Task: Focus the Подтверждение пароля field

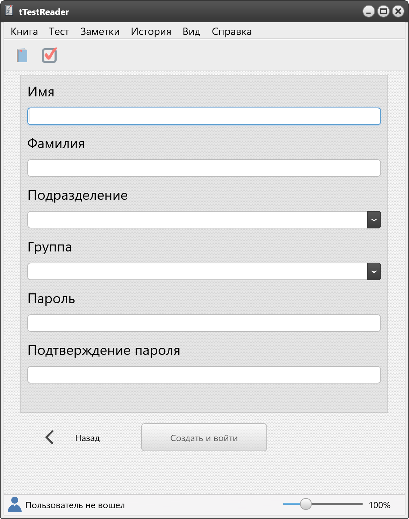Action: pos(204,375)
